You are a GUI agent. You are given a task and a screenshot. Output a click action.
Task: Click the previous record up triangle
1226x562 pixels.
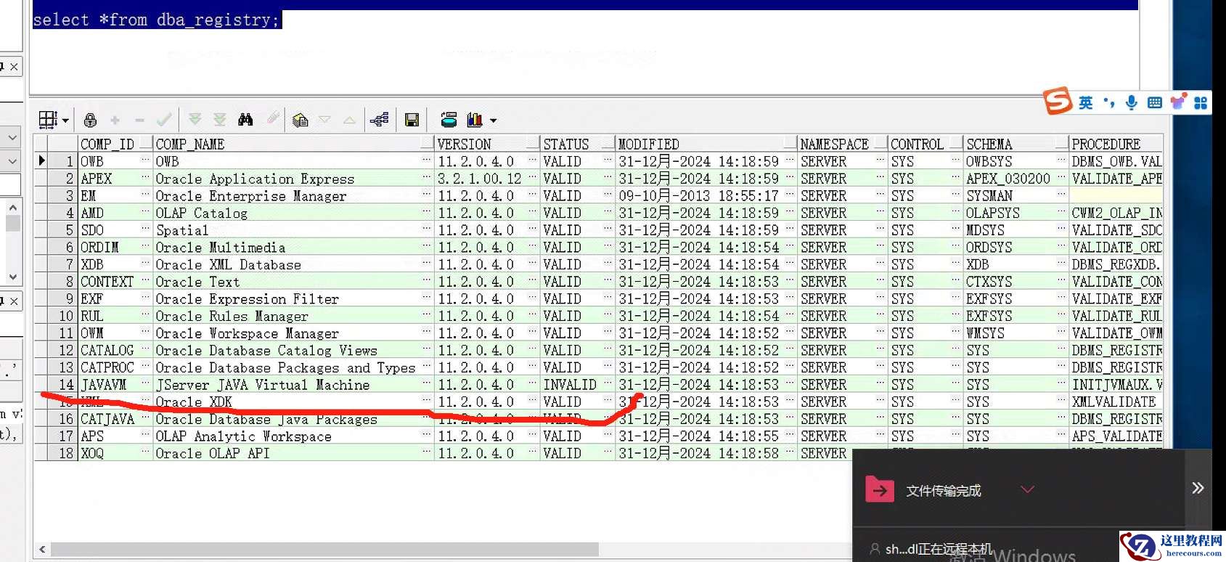pyautogui.click(x=349, y=119)
